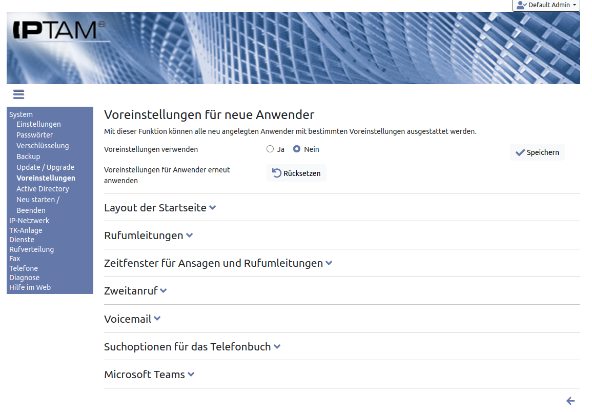This screenshot has height=412, width=592.
Task: Click the back arrow icon at bottom right
Action: [570, 401]
